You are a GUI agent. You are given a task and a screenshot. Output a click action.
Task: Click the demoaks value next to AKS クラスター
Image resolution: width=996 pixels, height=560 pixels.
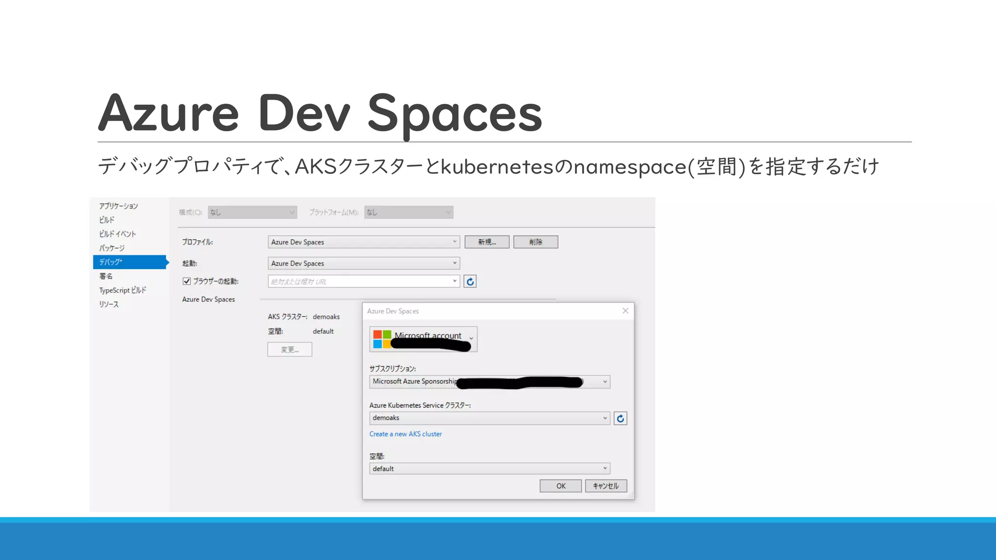coord(326,316)
